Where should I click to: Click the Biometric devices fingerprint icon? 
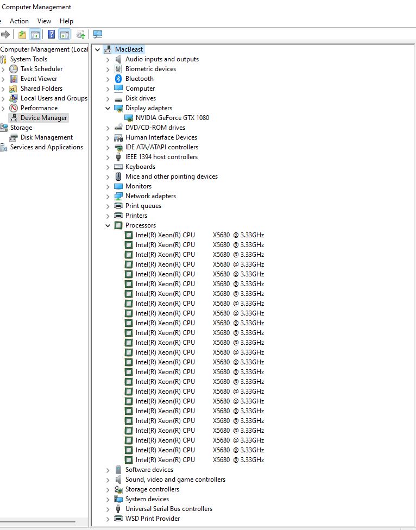[x=118, y=69]
